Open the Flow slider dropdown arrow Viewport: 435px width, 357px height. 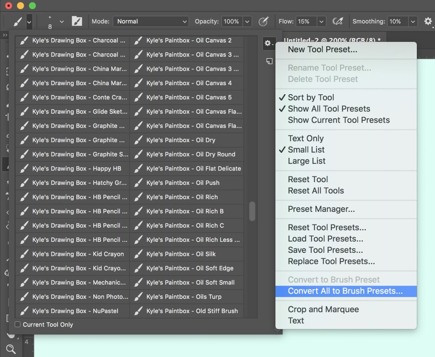click(321, 21)
